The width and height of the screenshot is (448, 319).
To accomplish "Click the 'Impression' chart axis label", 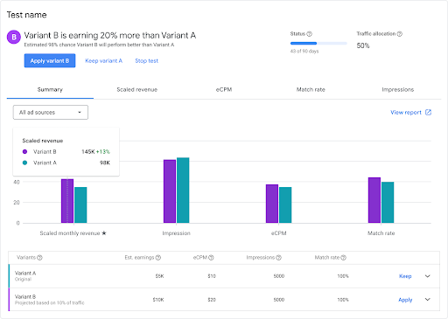I will pos(176,233).
